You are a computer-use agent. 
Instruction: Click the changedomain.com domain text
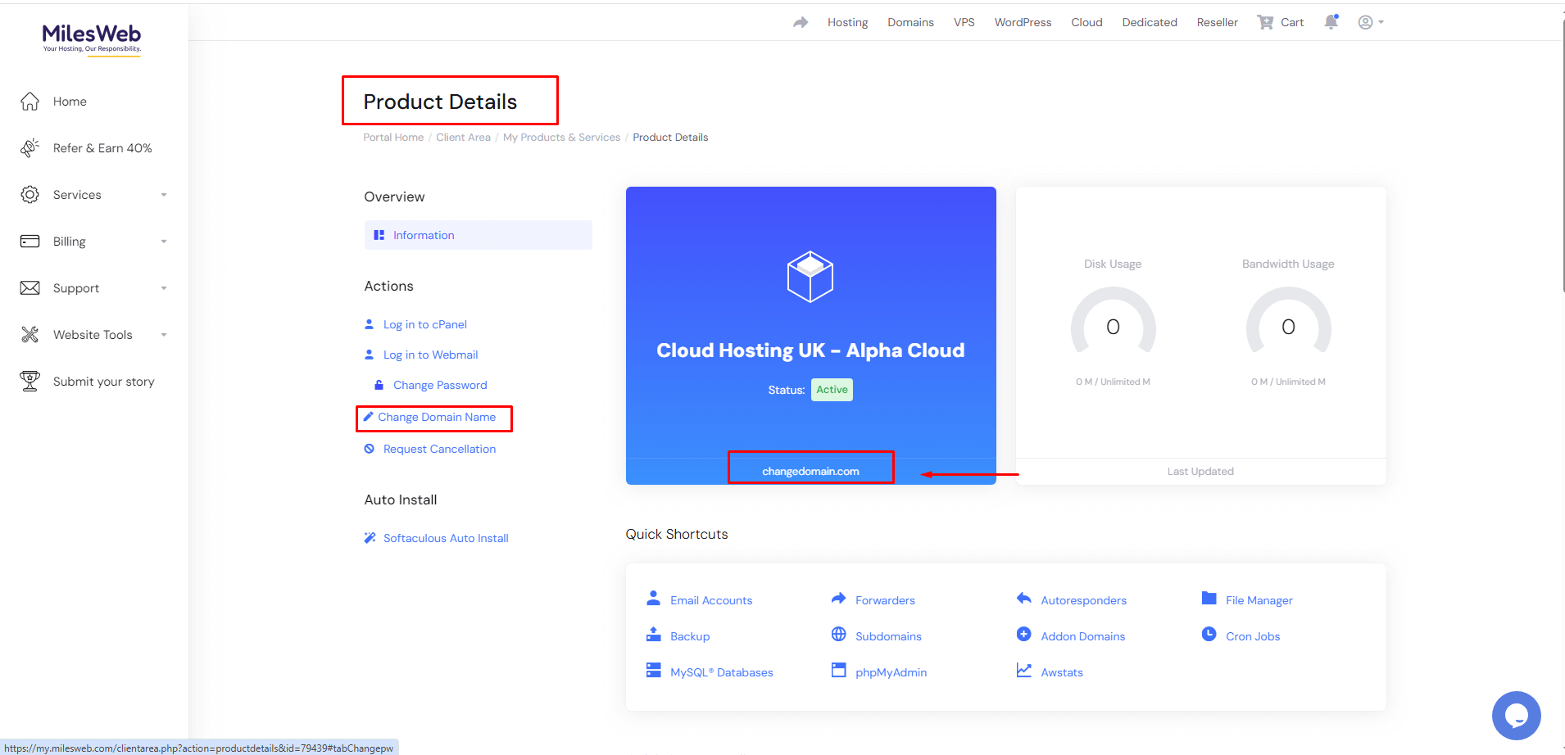(x=810, y=471)
